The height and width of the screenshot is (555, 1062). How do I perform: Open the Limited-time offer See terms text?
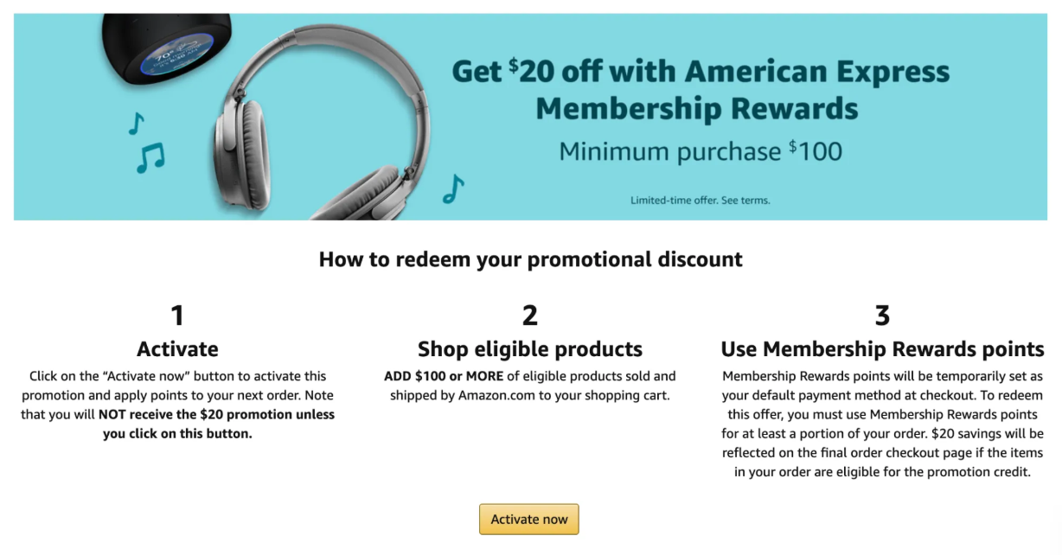(700, 201)
